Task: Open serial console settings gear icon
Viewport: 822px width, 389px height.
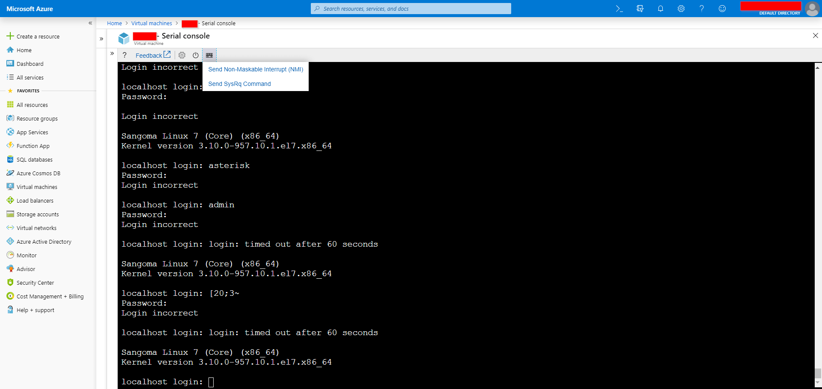Action: [x=182, y=55]
